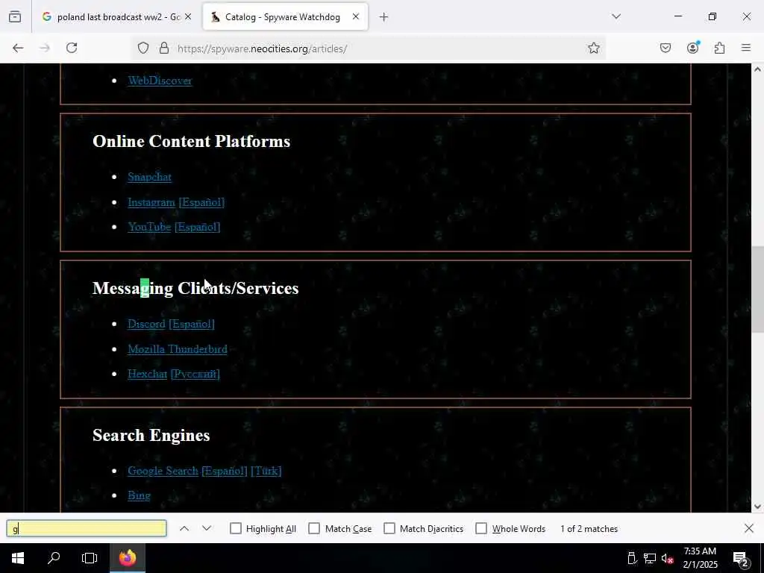The width and height of the screenshot is (764, 573).
Task: Open the Mozilla Thunderbird link
Action: click(178, 349)
